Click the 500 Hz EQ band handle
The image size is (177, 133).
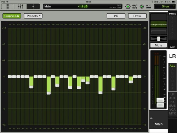point(70,87)
